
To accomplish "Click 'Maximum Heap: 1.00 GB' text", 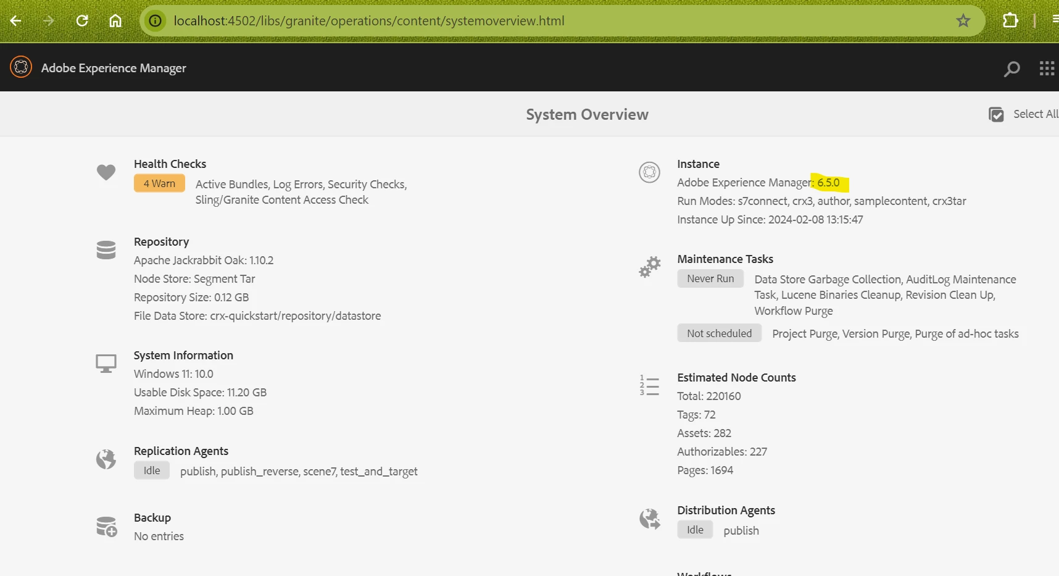I will pyautogui.click(x=193, y=411).
